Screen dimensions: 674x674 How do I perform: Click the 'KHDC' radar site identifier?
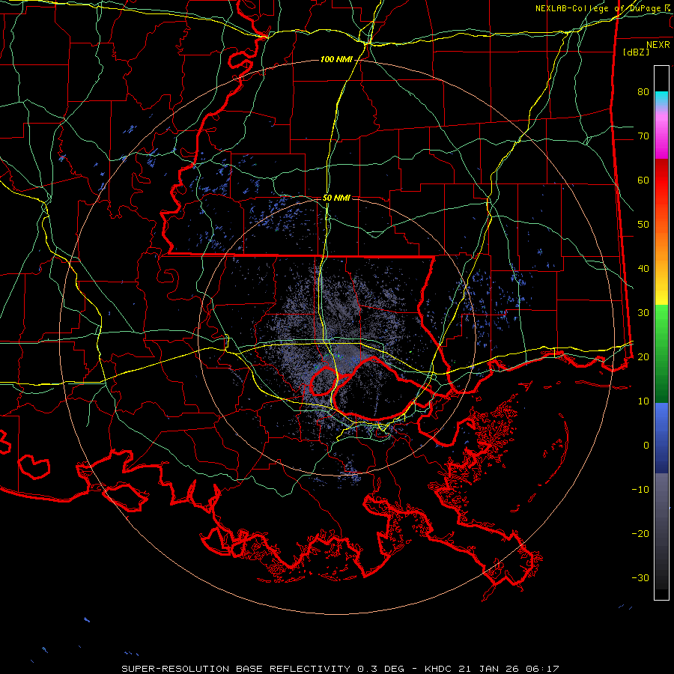tap(438, 669)
